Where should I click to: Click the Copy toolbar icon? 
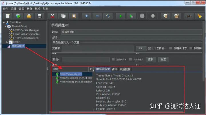[x=63, y=16]
